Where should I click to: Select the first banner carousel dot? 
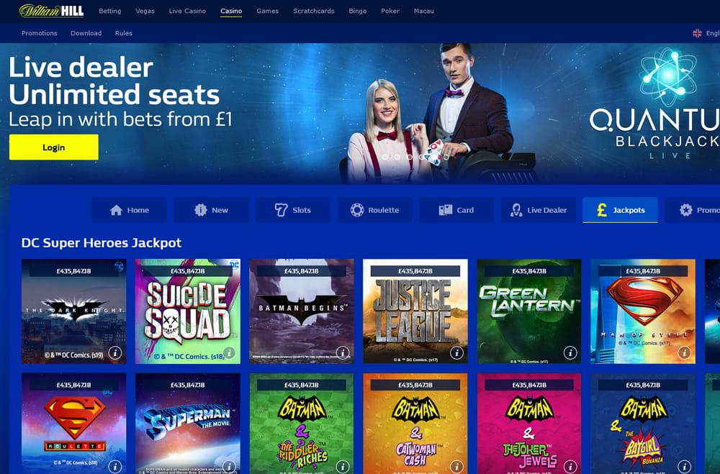385,157
